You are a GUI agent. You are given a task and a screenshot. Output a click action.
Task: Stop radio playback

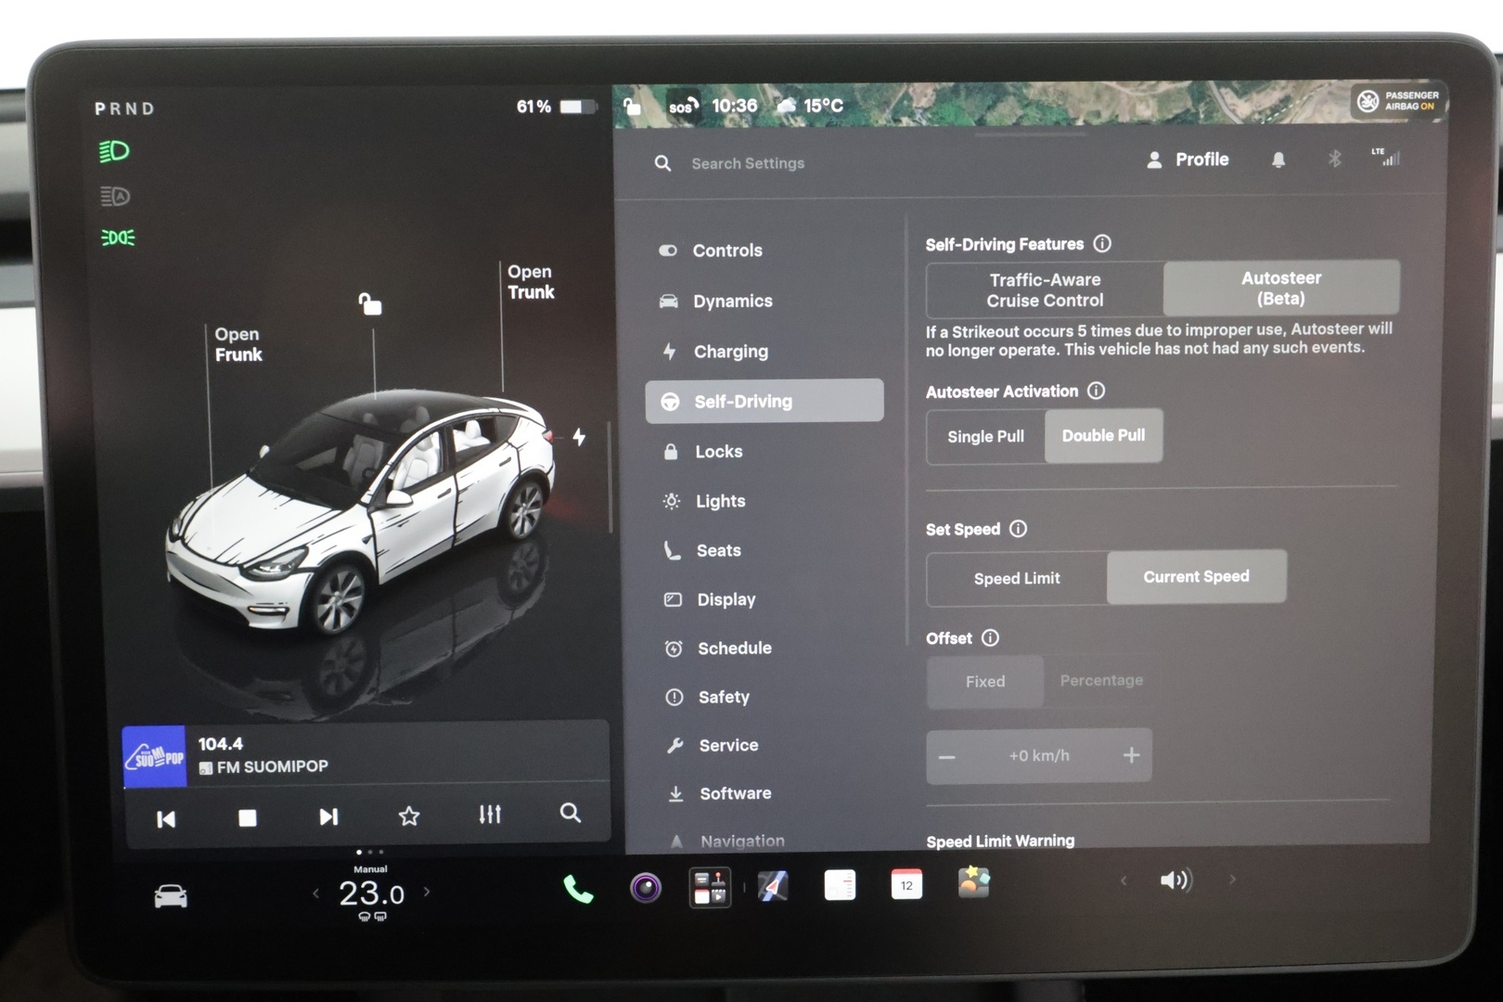point(248,817)
